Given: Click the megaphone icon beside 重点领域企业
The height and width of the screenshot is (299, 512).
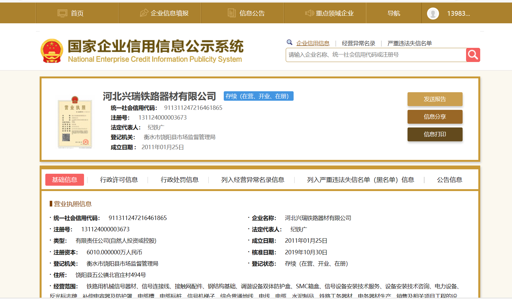Looking at the screenshot, I should [x=309, y=13].
